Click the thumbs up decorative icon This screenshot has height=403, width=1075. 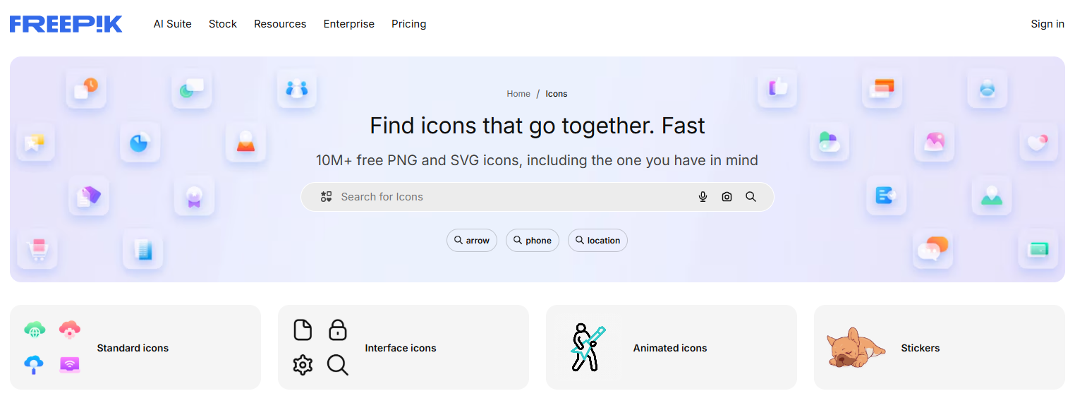click(777, 88)
